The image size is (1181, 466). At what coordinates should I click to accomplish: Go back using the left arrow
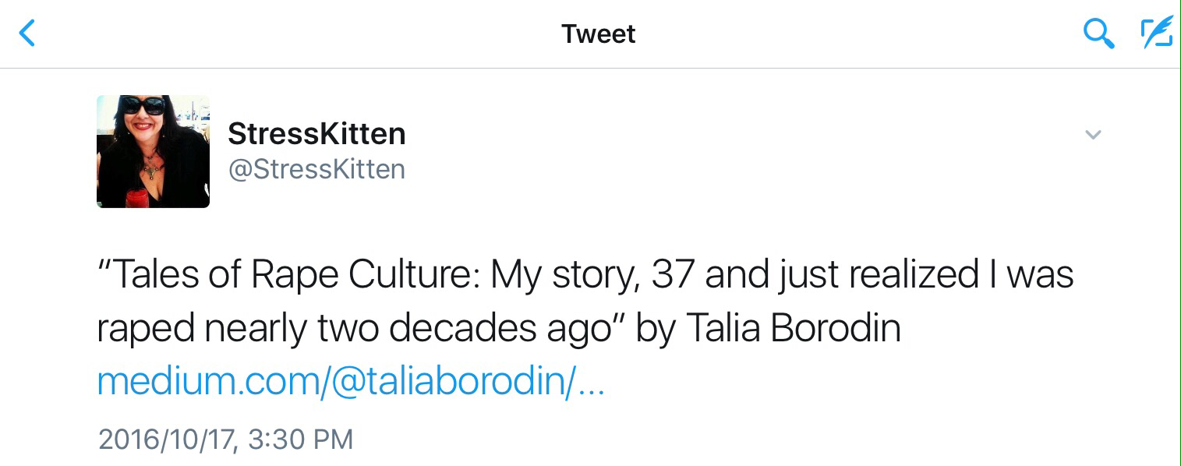(27, 34)
